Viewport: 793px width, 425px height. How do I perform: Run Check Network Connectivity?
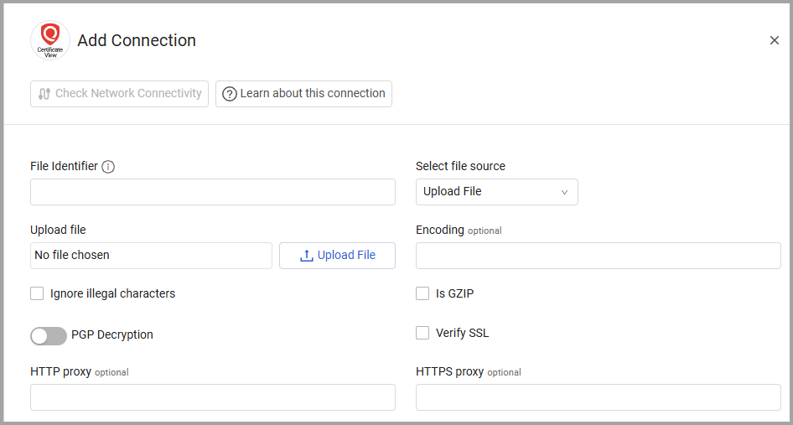(119, 94)
